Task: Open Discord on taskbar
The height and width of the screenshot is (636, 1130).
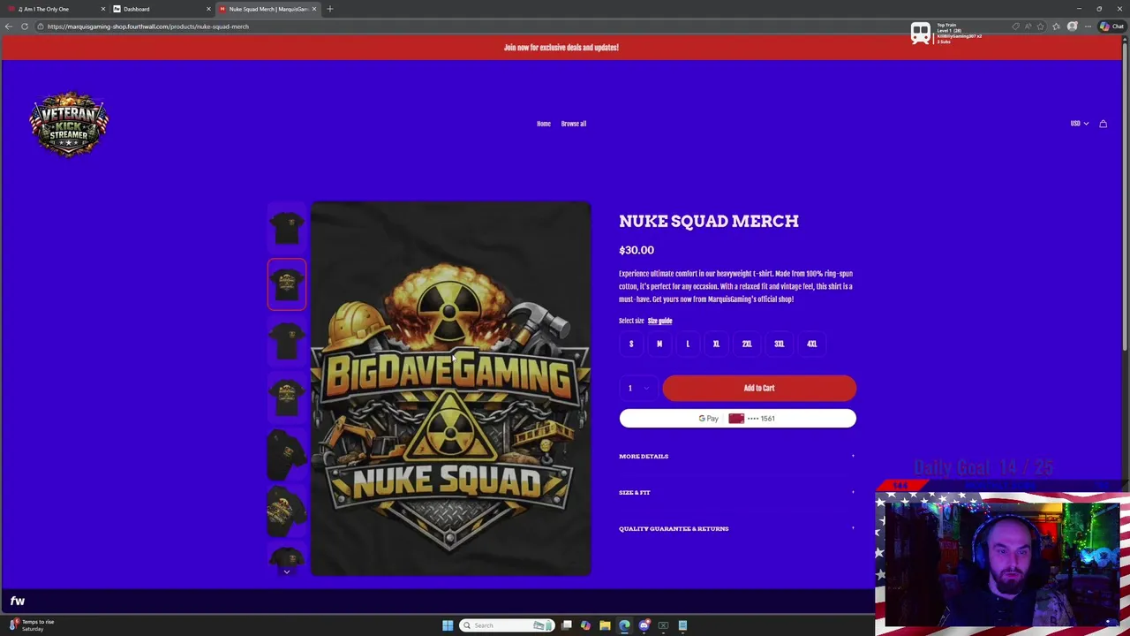Action: coord(644,625)
